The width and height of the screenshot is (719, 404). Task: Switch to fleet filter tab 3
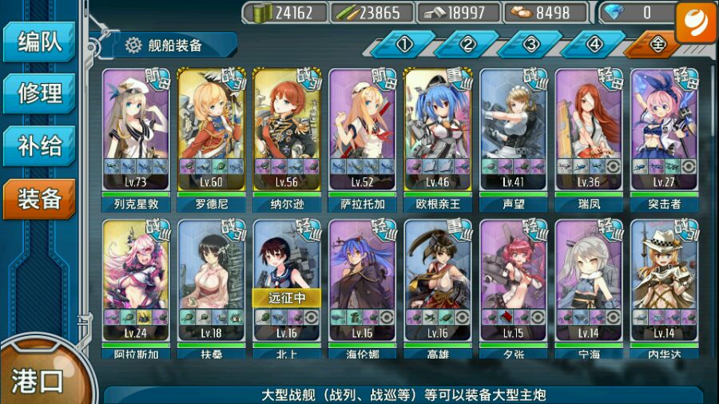pos(530,45)
